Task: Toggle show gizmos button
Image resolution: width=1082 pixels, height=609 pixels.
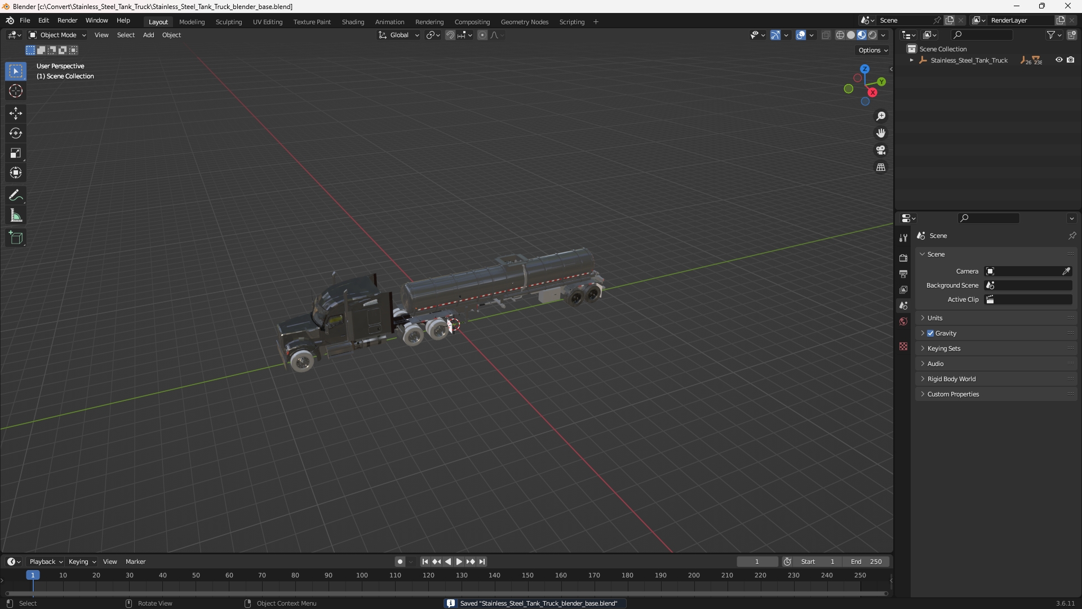Action: 775,35
